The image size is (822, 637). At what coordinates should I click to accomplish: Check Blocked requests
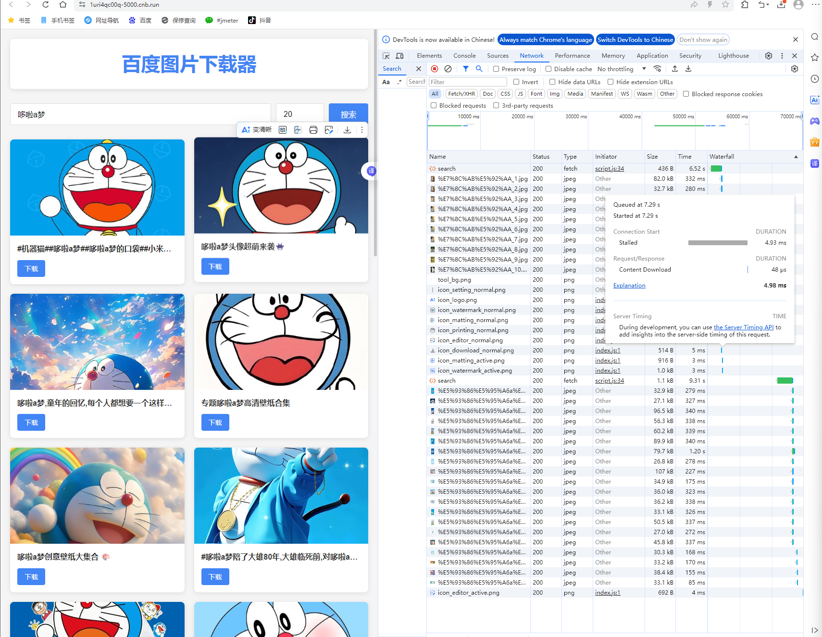(434, 105)
